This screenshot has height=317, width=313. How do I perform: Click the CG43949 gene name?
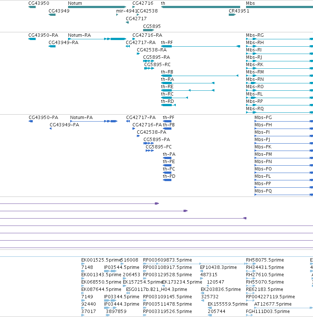point(59,11)
